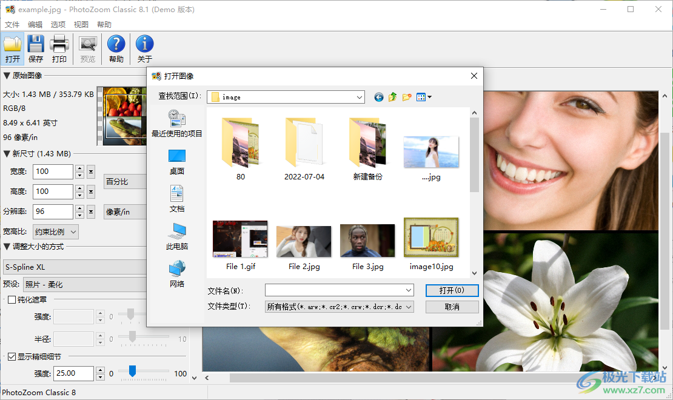
Task: Click the width preset menu arrow button
Action: 91,172
